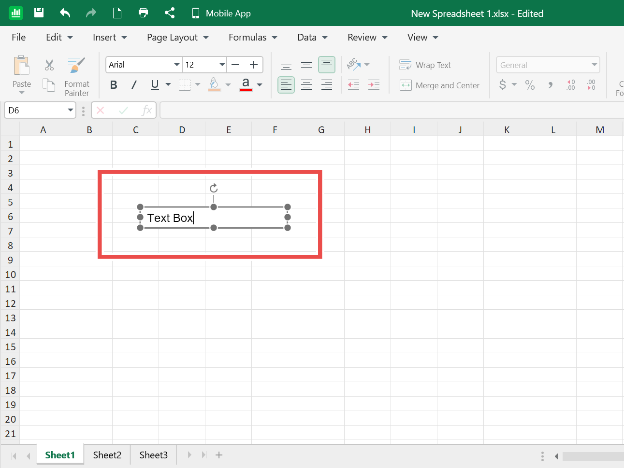Open the File menu
The height and width of the screenshot is (468, 624).
[19, 37]
